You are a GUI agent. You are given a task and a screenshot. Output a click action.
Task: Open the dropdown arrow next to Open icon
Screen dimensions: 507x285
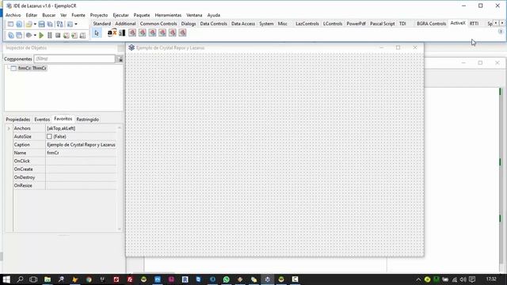tap(35, 25)
